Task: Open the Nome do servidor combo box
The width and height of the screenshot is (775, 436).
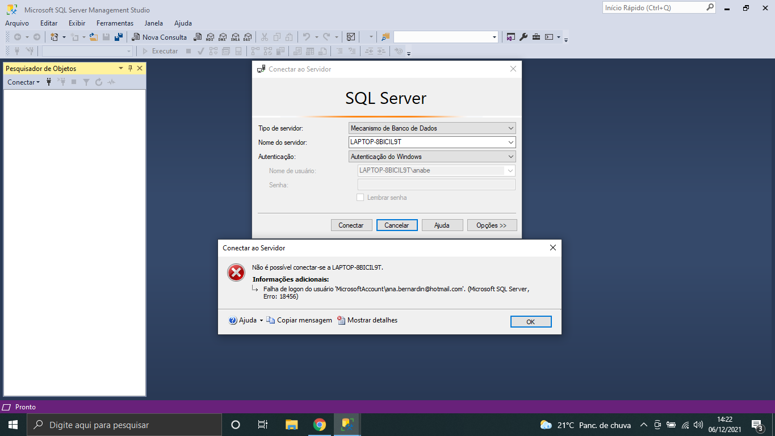Action: click(432, 142)
